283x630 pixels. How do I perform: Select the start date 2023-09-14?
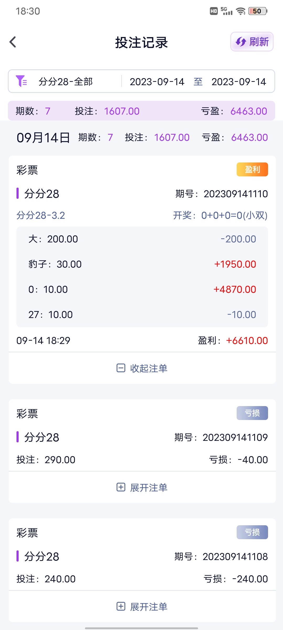click(157, 82)
